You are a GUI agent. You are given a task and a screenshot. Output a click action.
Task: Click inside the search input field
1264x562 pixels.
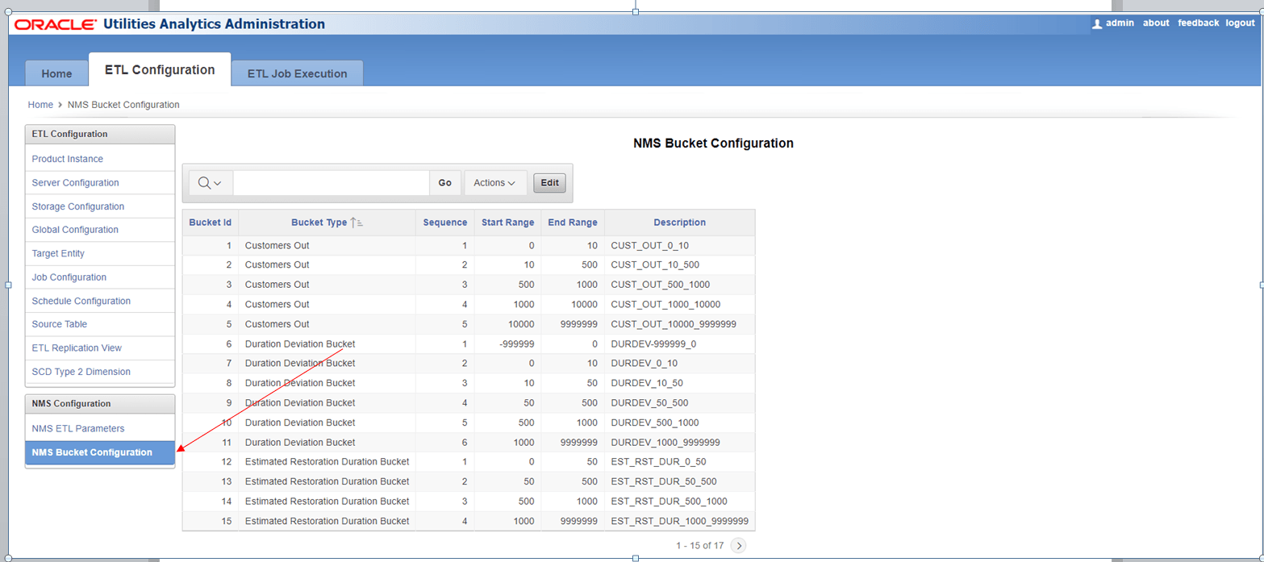tap(331, 182)
